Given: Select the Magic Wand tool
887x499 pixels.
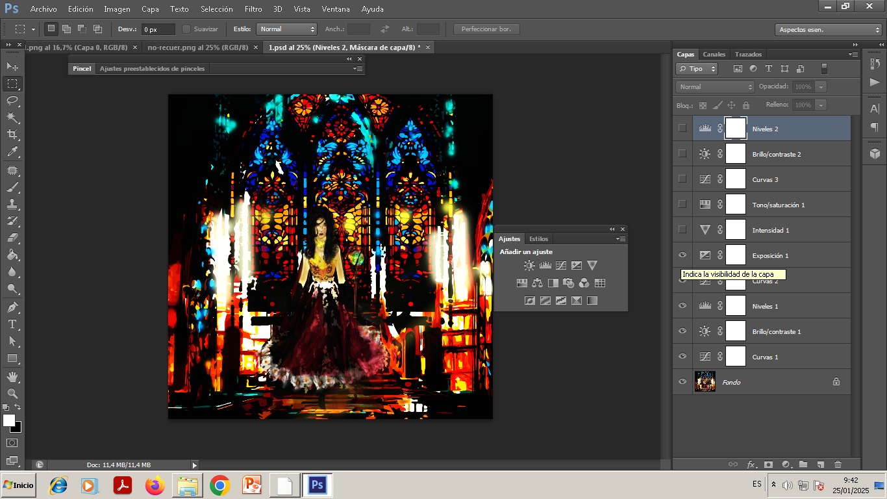Looking at the screenshot, I should tap(12, 118).
